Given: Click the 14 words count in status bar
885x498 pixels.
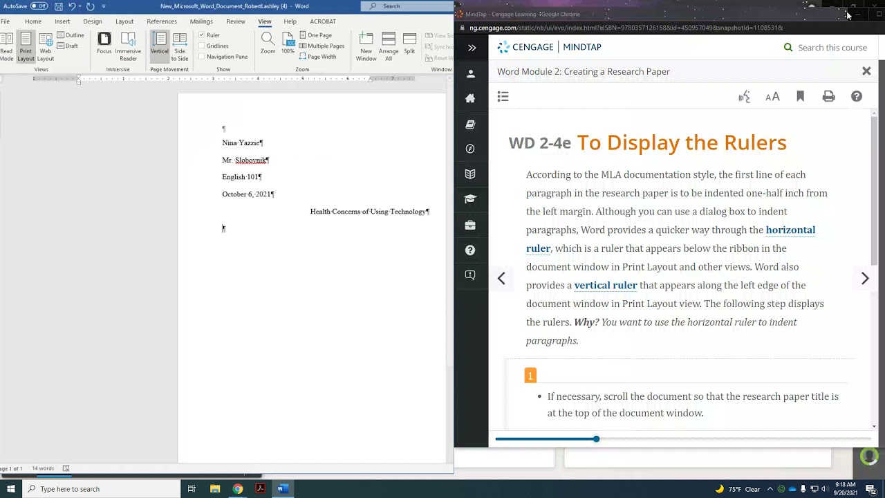Looking at the screenshot, I should [x=43, y=468].
